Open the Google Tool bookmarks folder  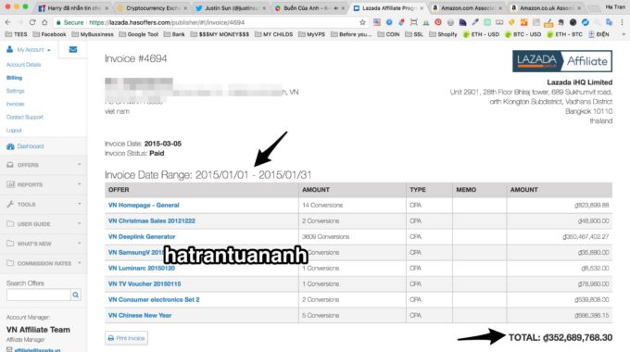tap(139, 34)
